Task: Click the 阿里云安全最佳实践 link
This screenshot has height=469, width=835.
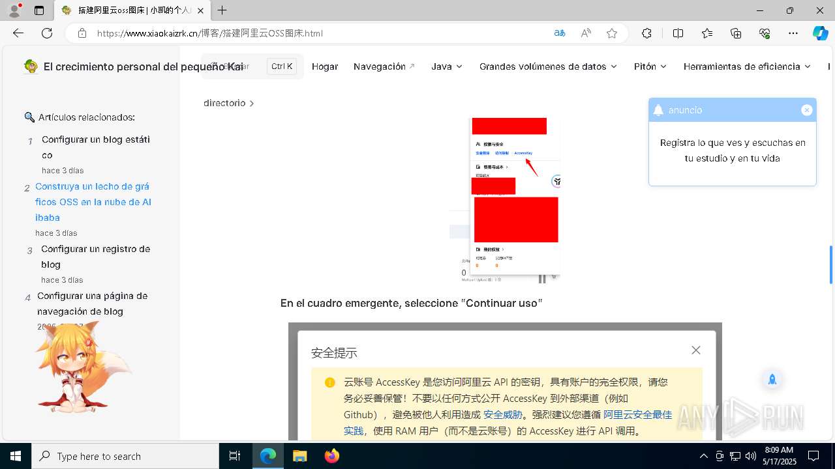Action: (508, 423)
